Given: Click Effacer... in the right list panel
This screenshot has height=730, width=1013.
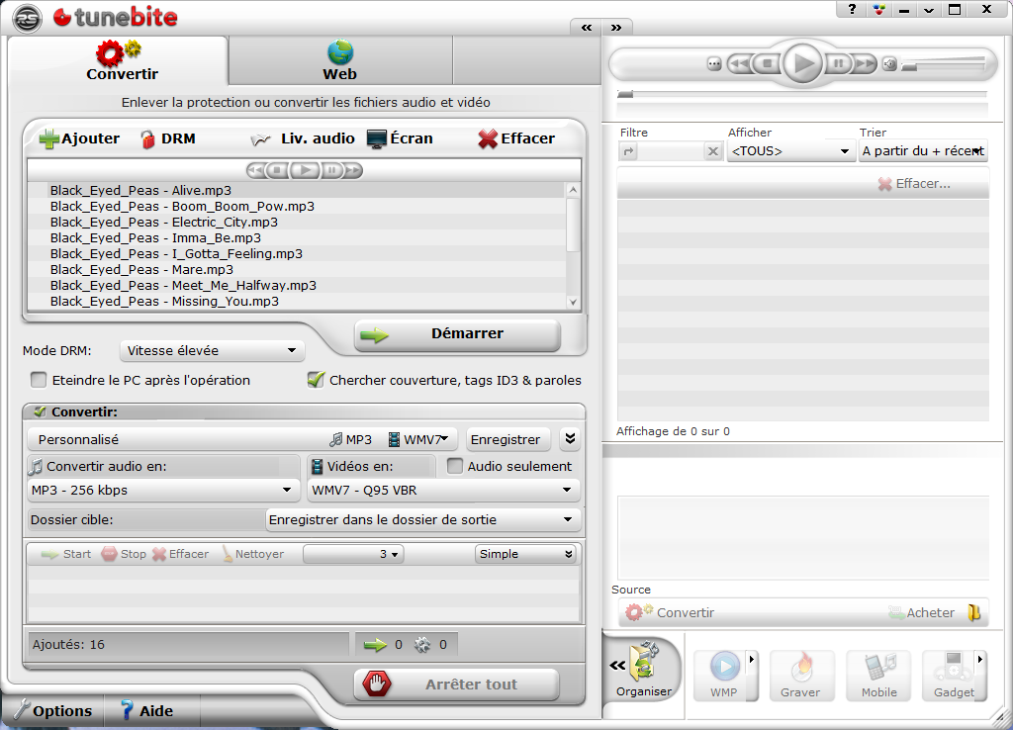Looking at the screenshot, I should (915, 184).
